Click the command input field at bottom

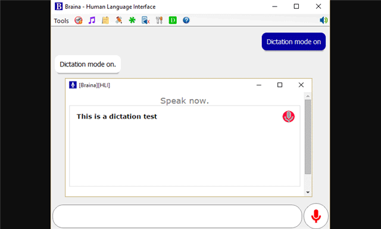coord(177,216)
